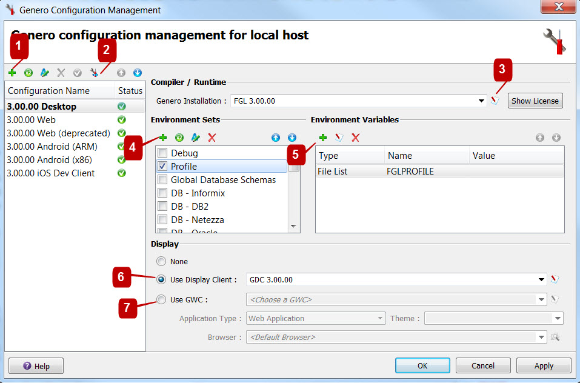Select Use GWC radio button

coord(161,299)
